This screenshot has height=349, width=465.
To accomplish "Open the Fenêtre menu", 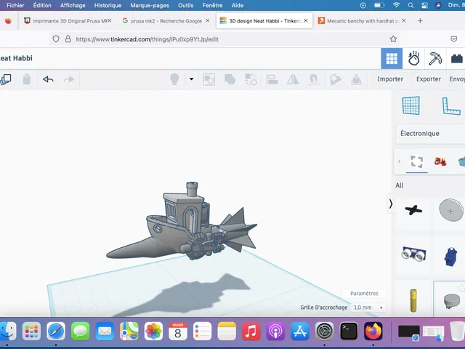I will (x=212, y=5).
